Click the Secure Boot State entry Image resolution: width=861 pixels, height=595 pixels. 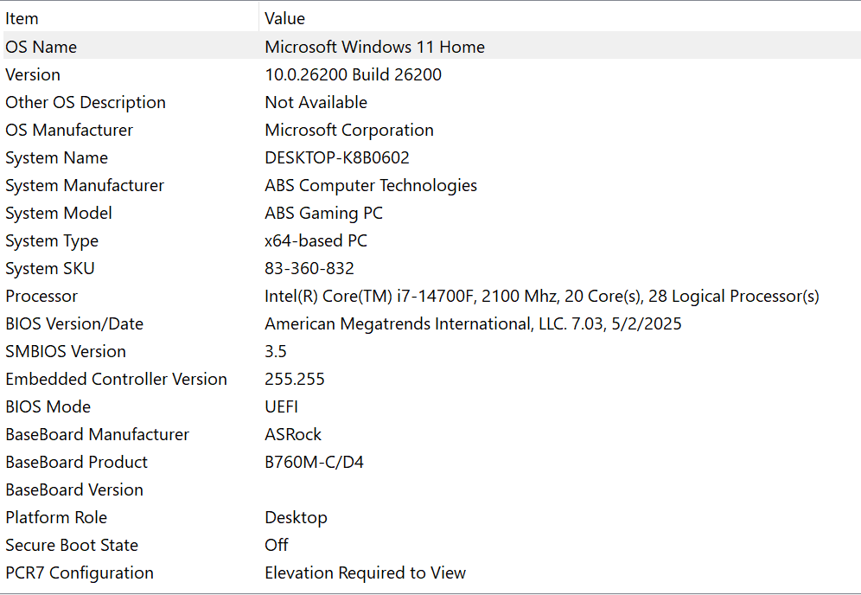72,545
